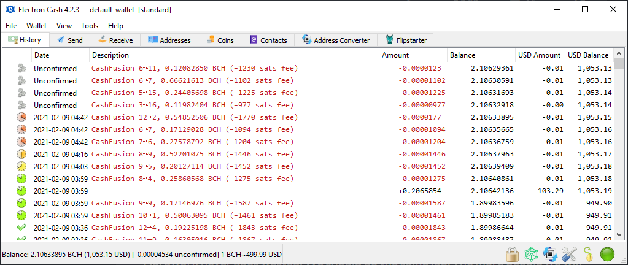
Task: Click the Description column header
Action: tap(235, 55)
